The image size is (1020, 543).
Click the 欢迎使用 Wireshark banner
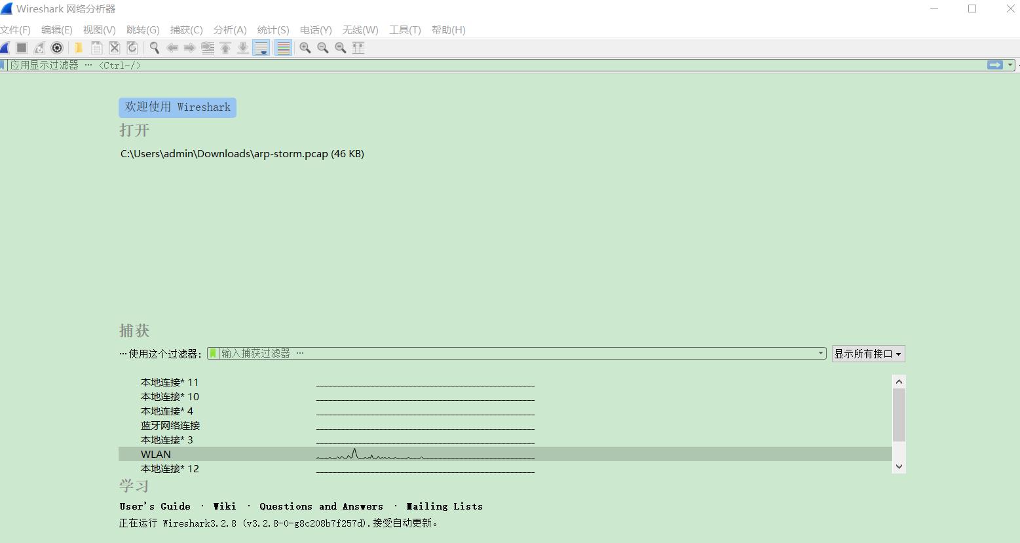pos(178,107)
